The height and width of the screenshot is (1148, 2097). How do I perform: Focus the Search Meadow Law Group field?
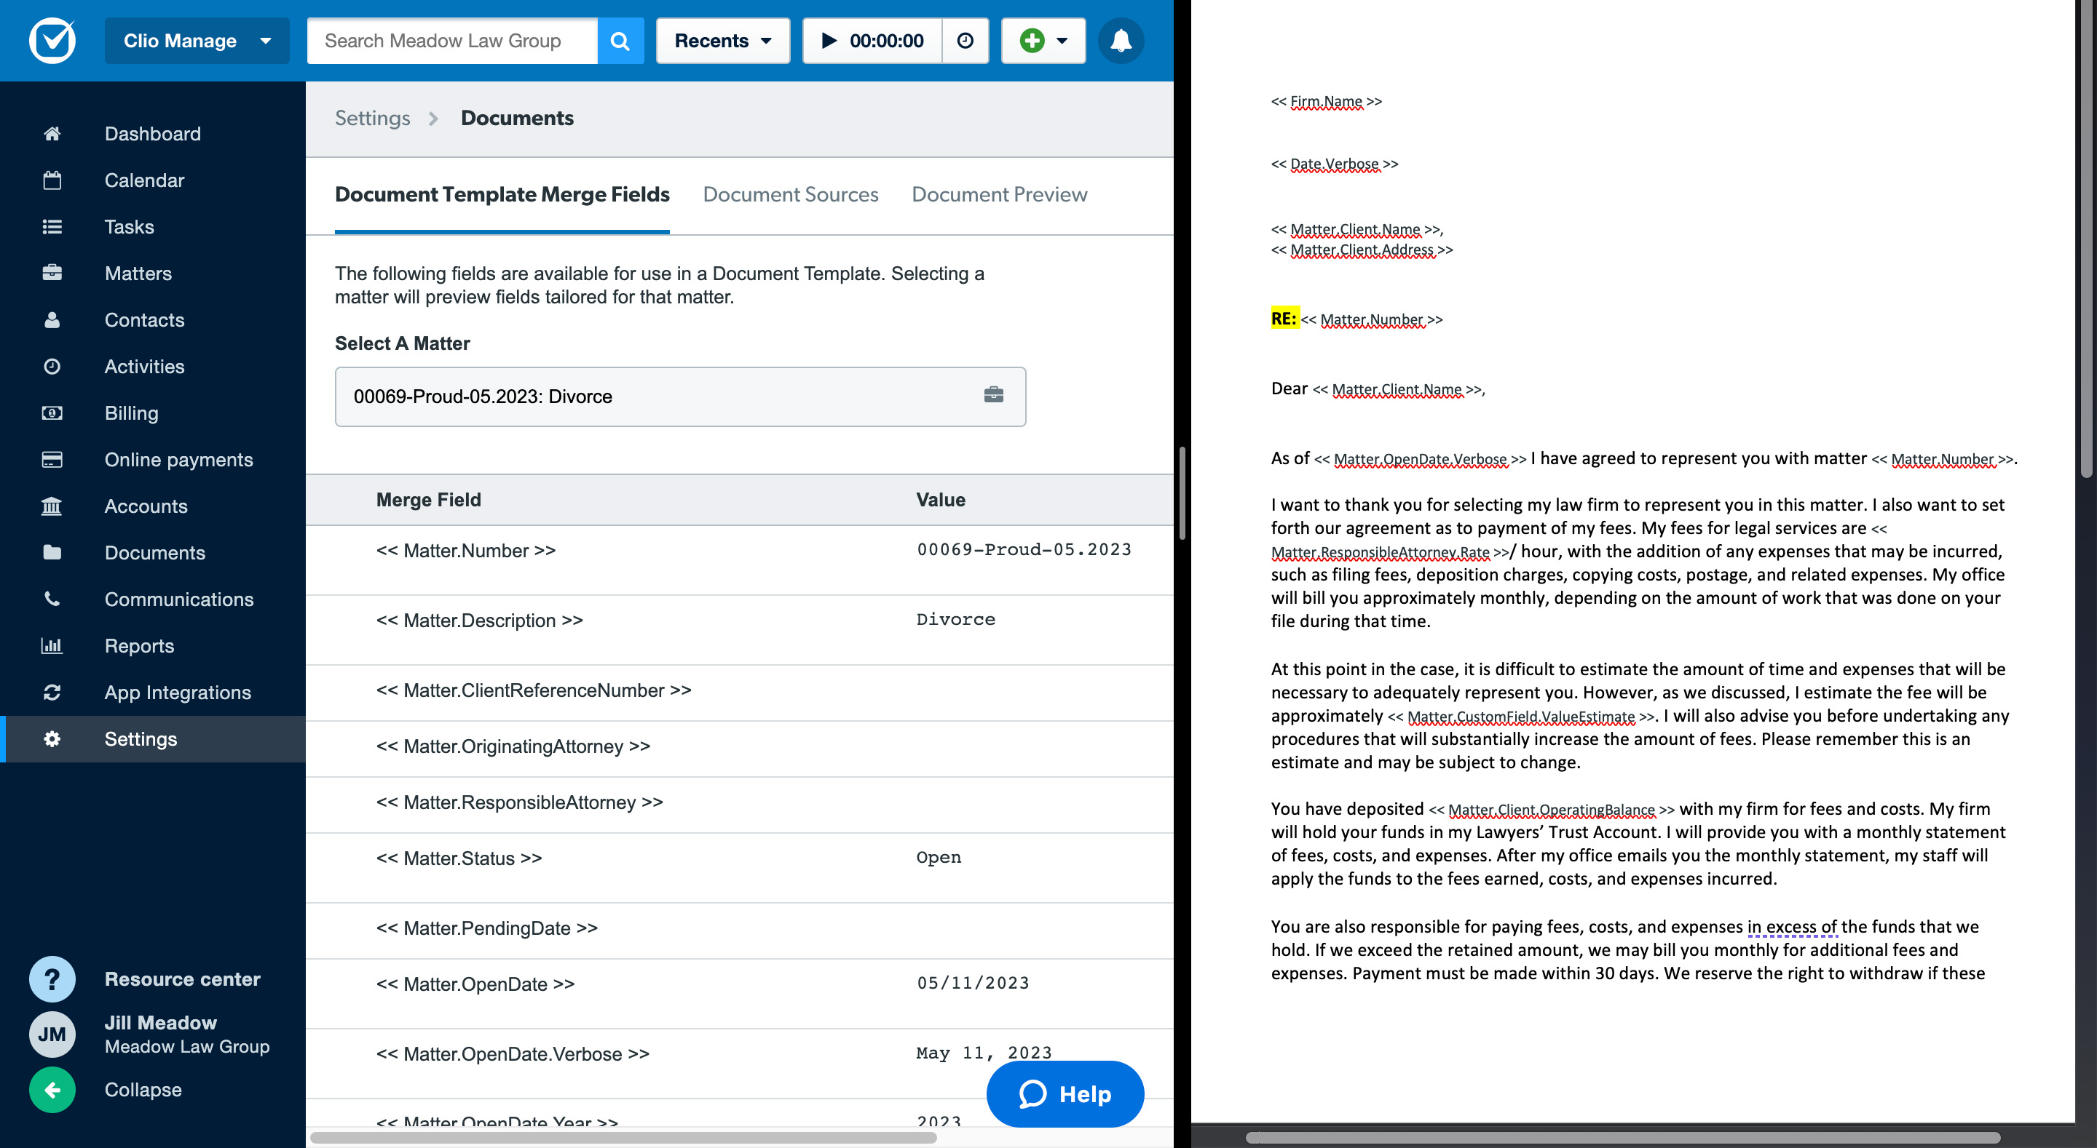click(453, 41)
